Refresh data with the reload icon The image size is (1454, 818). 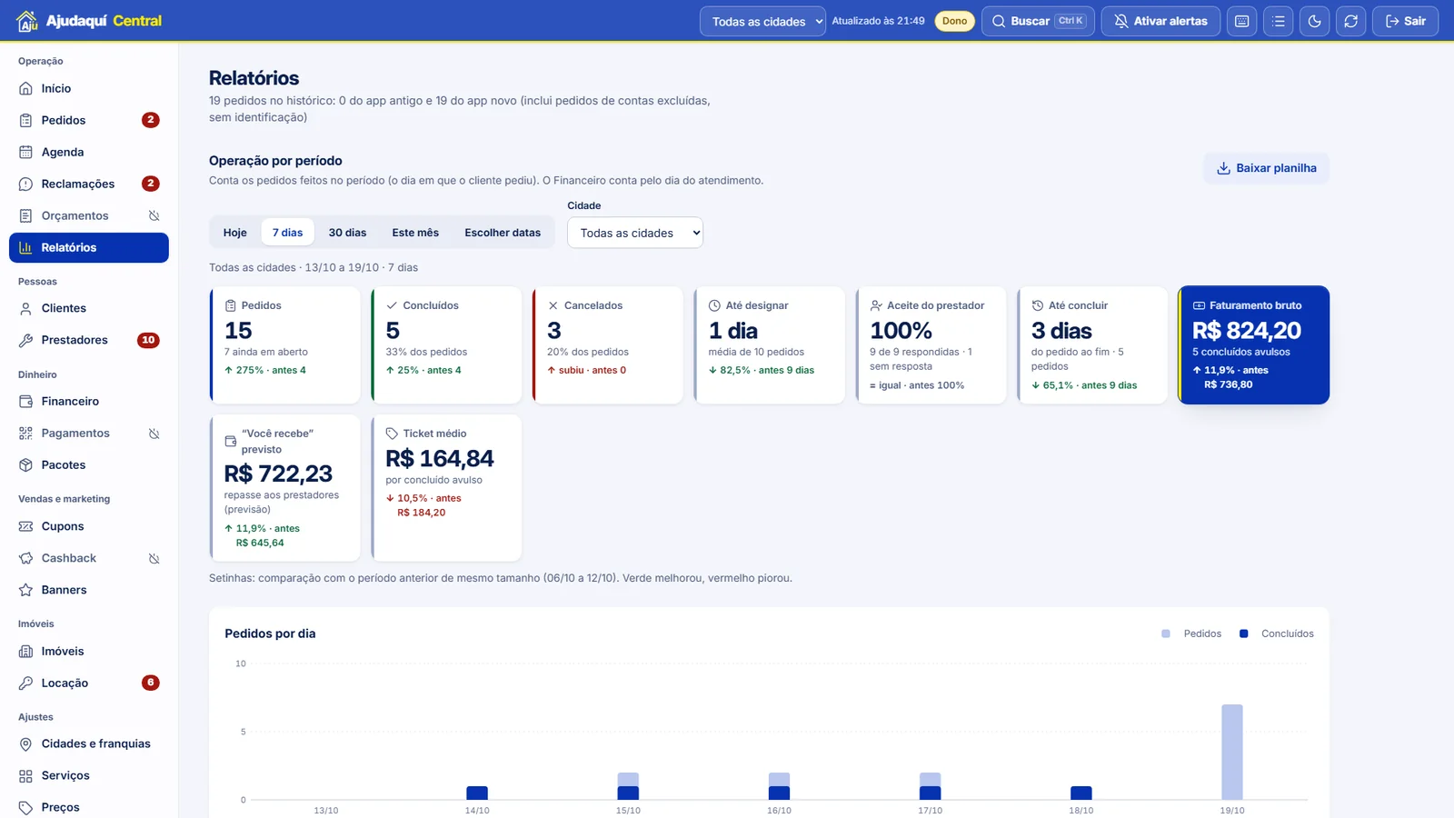(x=1351, y=21)
